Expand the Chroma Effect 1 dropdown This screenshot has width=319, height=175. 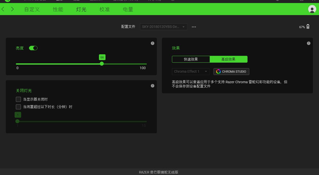point(191,71)
